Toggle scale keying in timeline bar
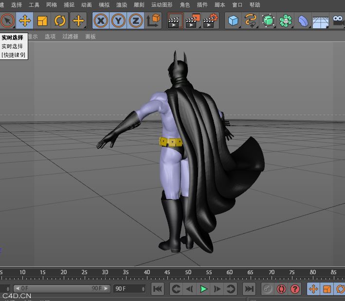Viewport: 345px width, 301px height. click(x=327, y=289)
